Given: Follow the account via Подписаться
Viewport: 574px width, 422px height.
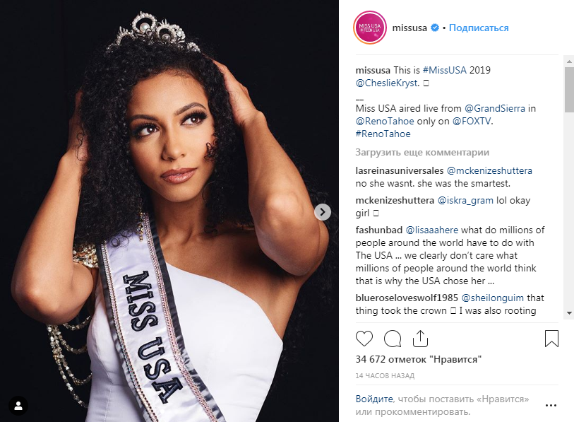Looking at the screenshot, I should (x=479, y=28).
